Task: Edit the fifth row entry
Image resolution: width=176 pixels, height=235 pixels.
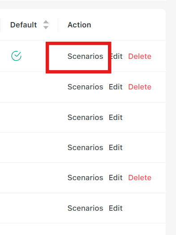Action: [x=116, y=177]
